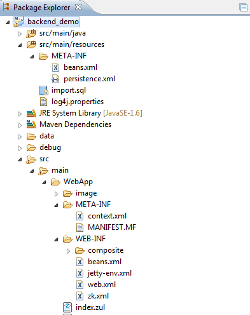Select the src/main/resources label
The image size is (250, 315).
point(72,44)
